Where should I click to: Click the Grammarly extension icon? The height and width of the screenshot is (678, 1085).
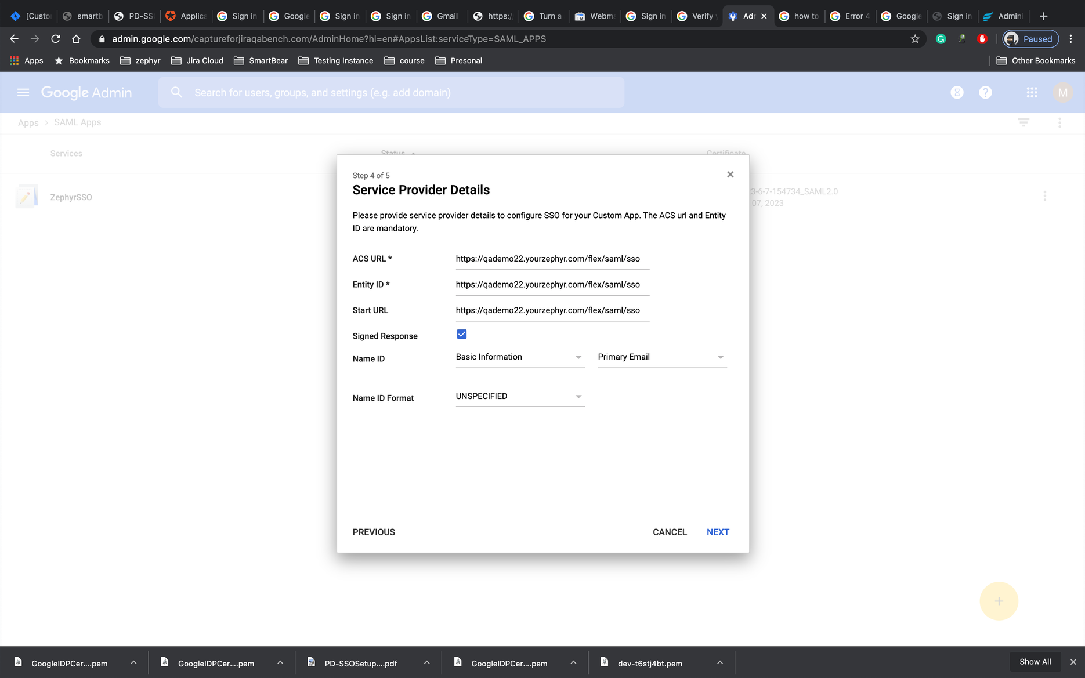941,38
